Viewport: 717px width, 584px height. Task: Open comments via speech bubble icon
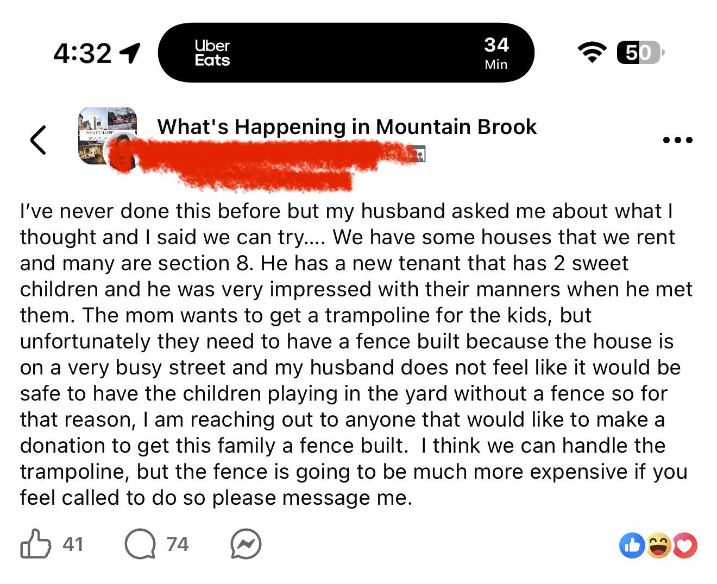pyautogui.click(x=140, y=544)
